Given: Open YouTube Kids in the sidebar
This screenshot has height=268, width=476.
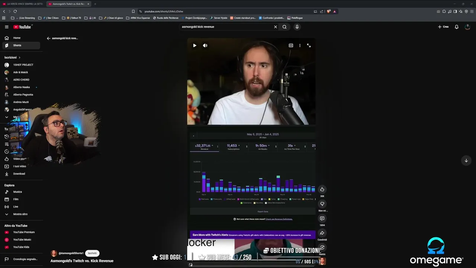Looking at the screenshot, I should (21, 247).
